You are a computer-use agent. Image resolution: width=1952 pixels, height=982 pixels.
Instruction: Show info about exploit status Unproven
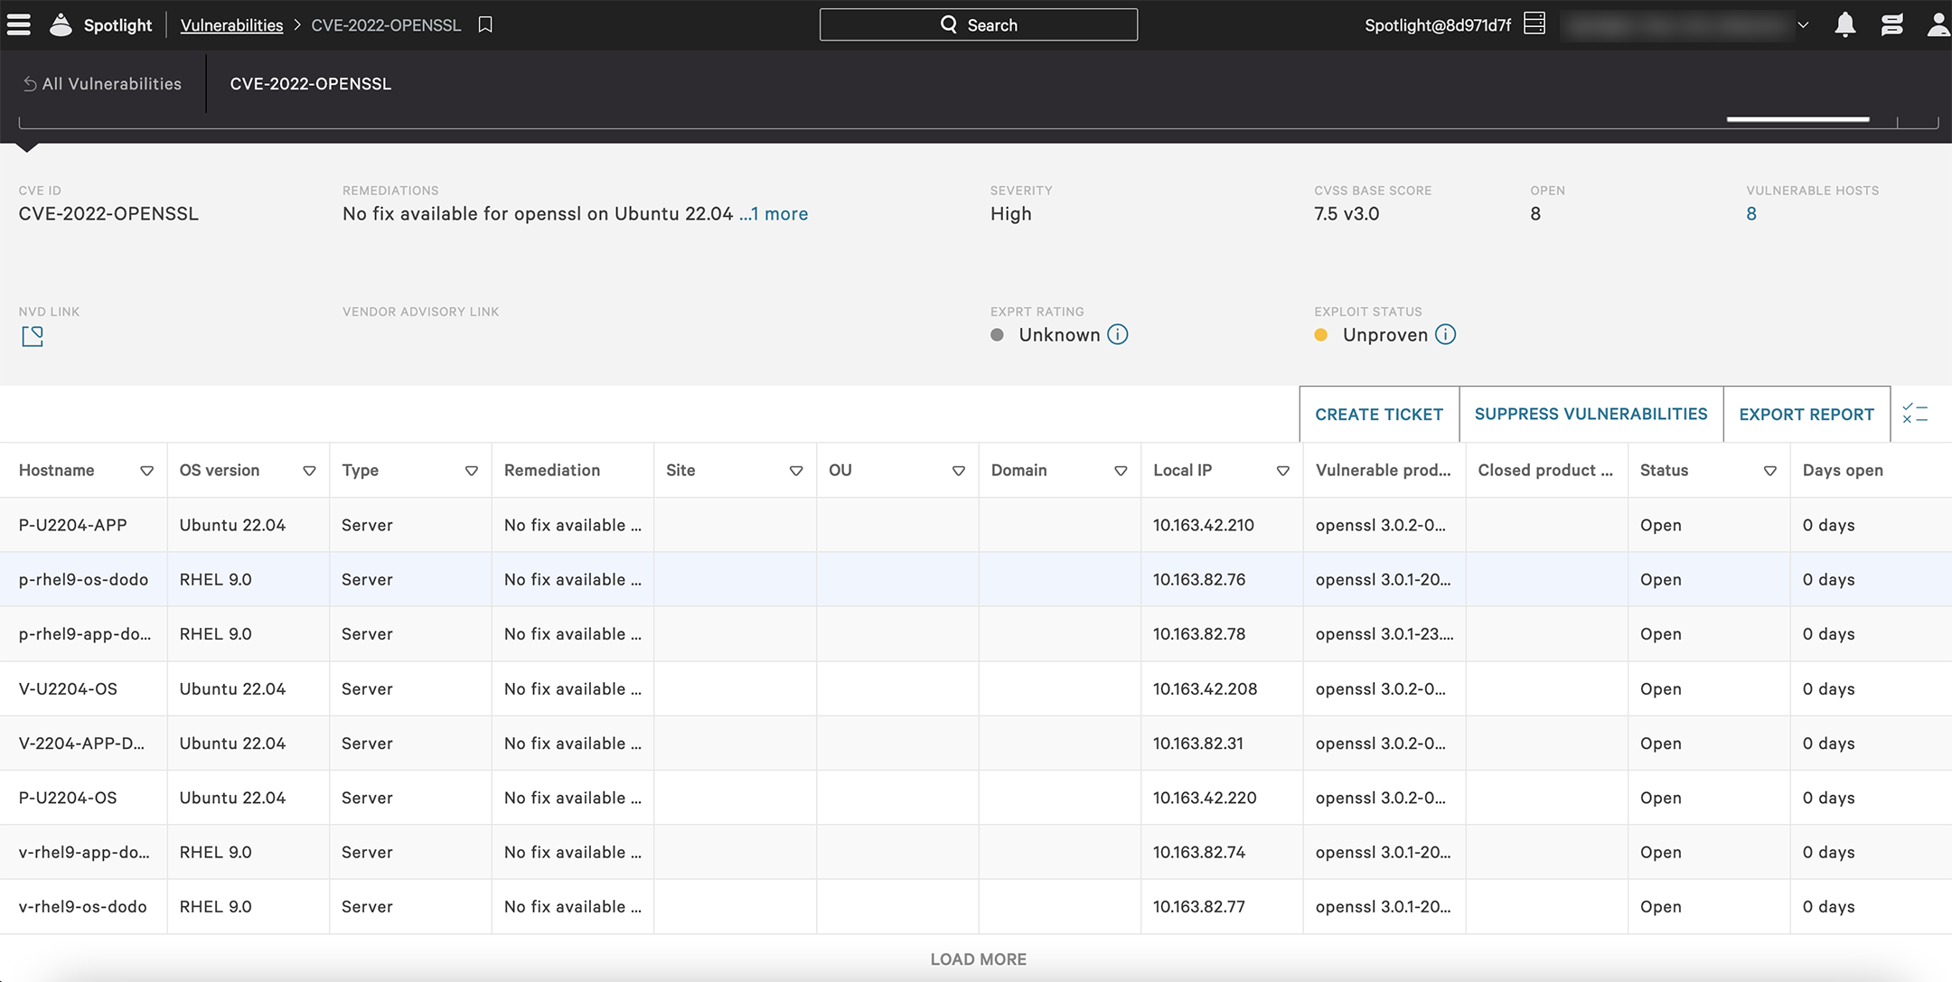coord(1446,334)
